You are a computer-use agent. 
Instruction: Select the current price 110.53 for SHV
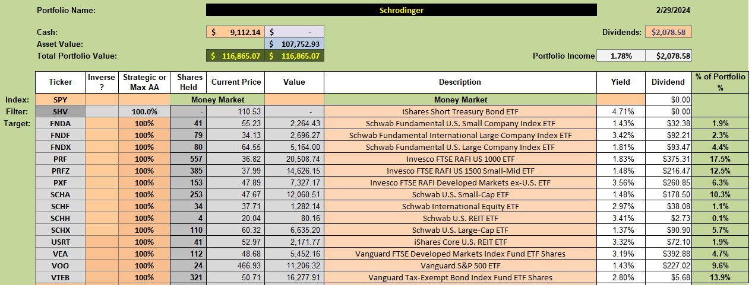tap(236, 111)
